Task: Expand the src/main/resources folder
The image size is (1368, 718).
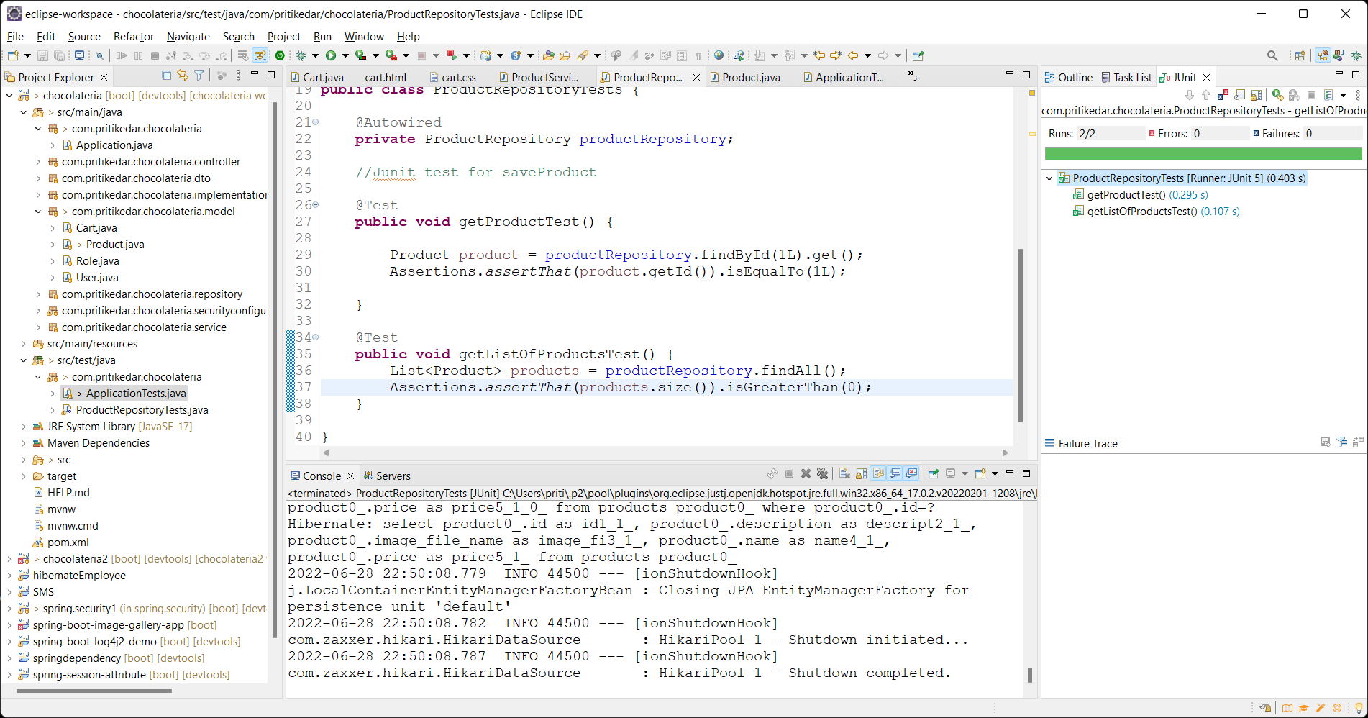Action: click(x=24, y=344)
